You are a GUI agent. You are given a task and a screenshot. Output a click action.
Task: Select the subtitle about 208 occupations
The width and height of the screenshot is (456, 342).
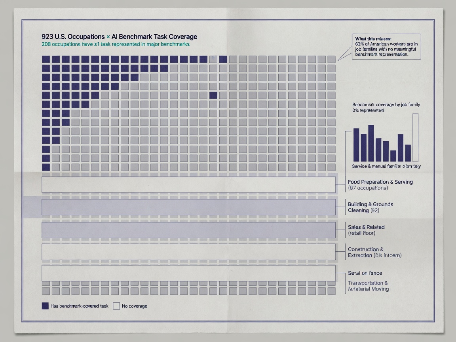coord(116,44)
